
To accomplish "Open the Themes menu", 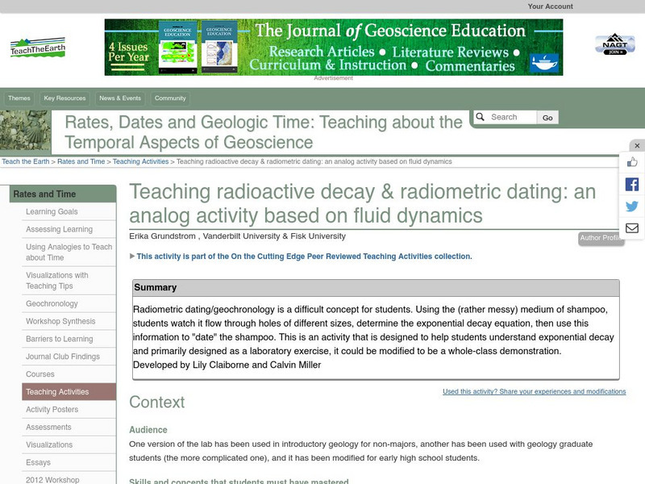I will (x=19, y=98).
